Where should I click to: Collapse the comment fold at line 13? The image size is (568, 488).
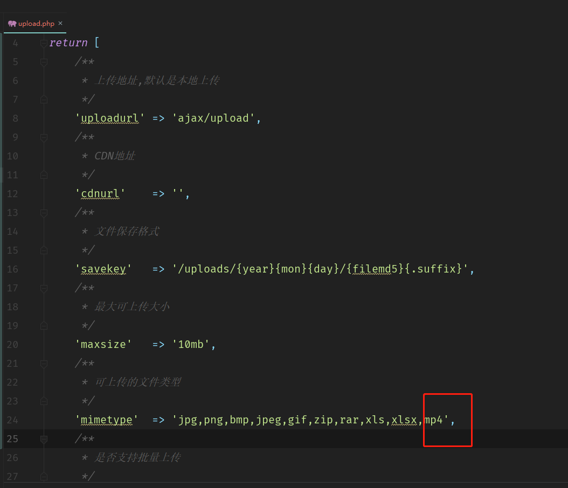tap(44, 213)
